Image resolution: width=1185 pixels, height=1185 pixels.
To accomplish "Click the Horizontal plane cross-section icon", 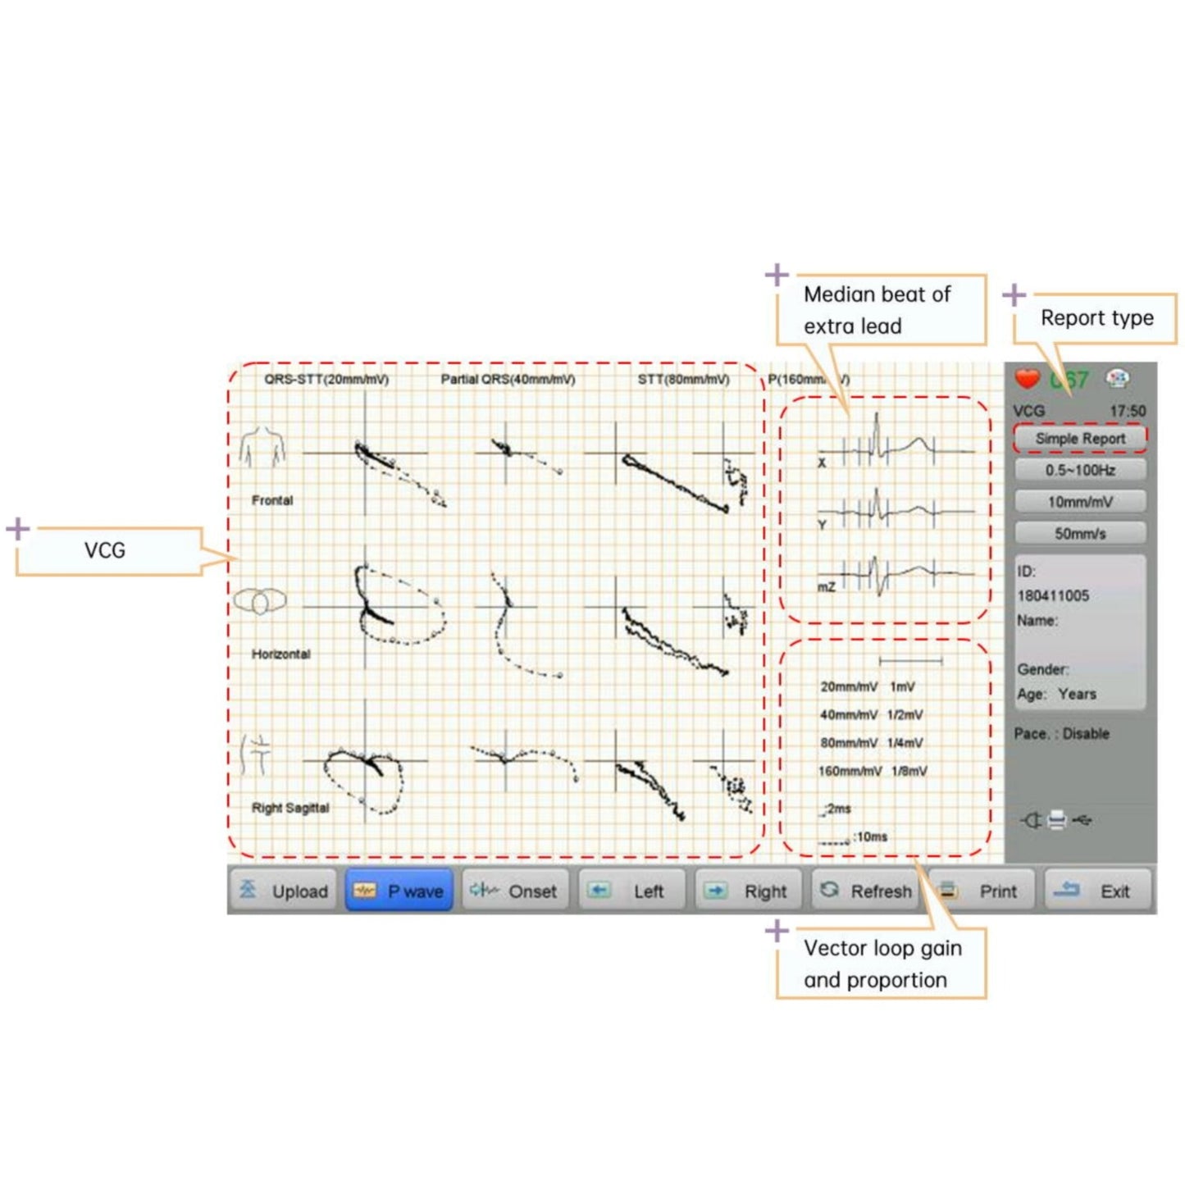I will pyautogui.click(x=260, y=601).
